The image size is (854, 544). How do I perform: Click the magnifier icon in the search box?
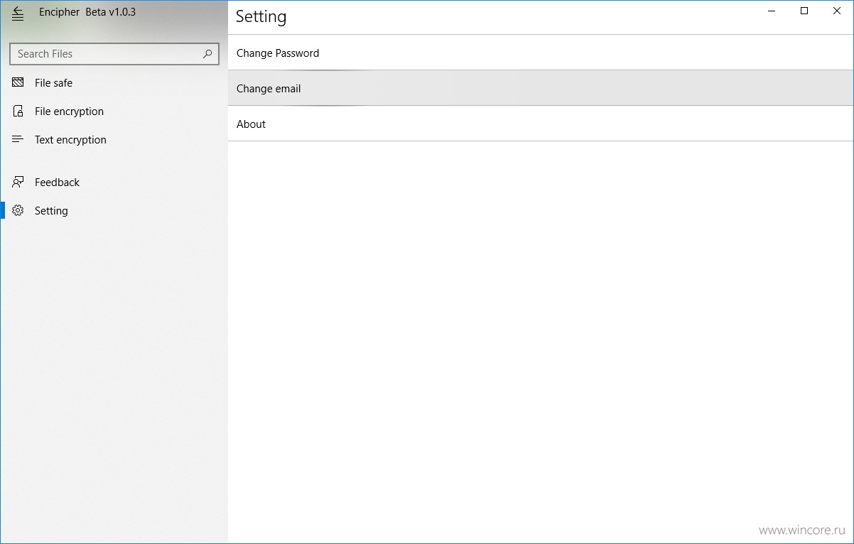[207, 53]
